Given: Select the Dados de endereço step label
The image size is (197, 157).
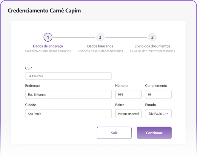Looking at the screenshot, I should (48, 46).
